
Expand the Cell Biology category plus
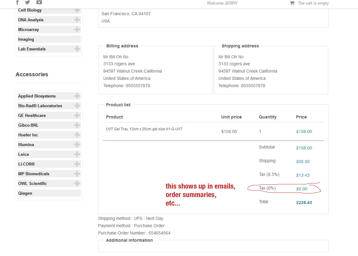tap(77, 10)
